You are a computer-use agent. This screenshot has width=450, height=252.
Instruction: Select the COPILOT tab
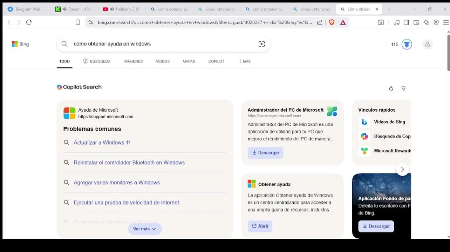pyautogui.click(x=216, y=61)
